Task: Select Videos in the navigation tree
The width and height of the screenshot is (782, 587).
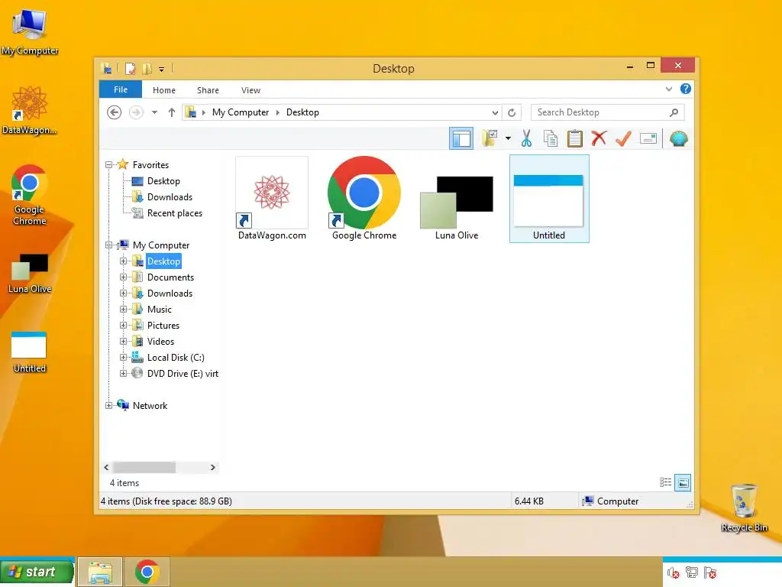Action: [x=160, y=342]
